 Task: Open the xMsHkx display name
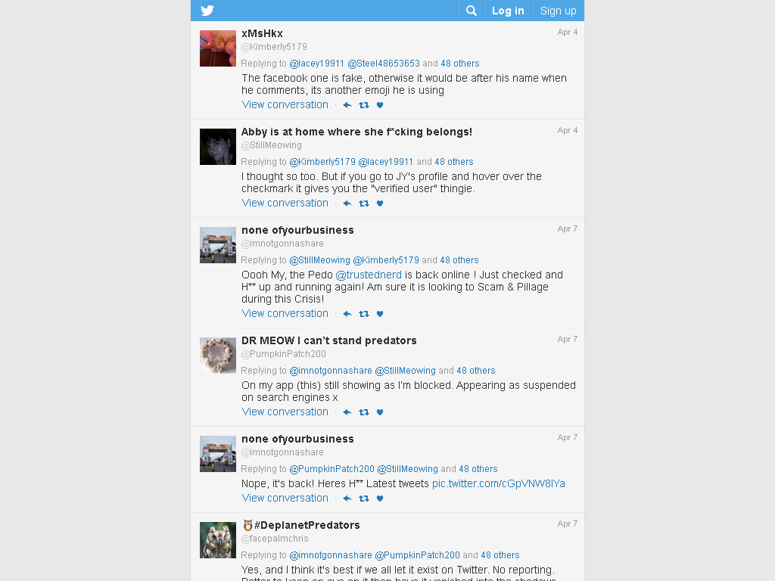(x=262, y=33)
